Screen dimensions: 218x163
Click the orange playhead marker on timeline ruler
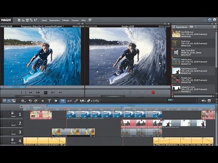point(67,109)
